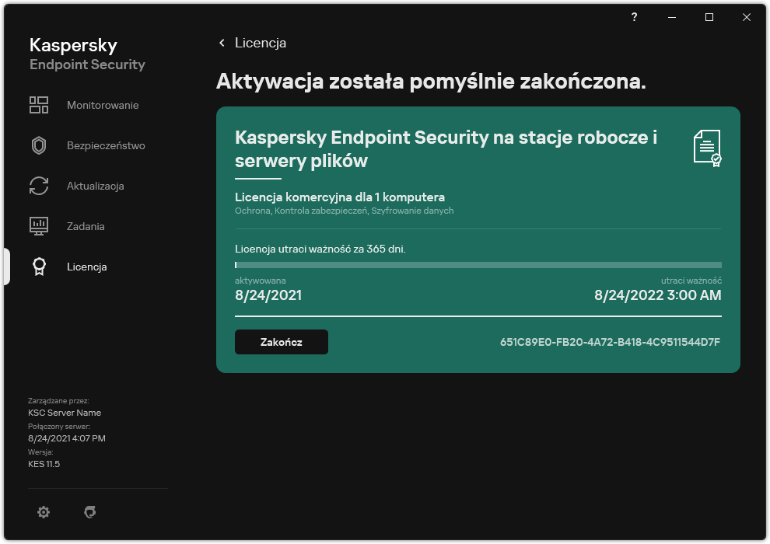This screenshot has width=770, height=544.
Task: Select the Bezpieczeństwo shield icon
Action: (39, 145)
